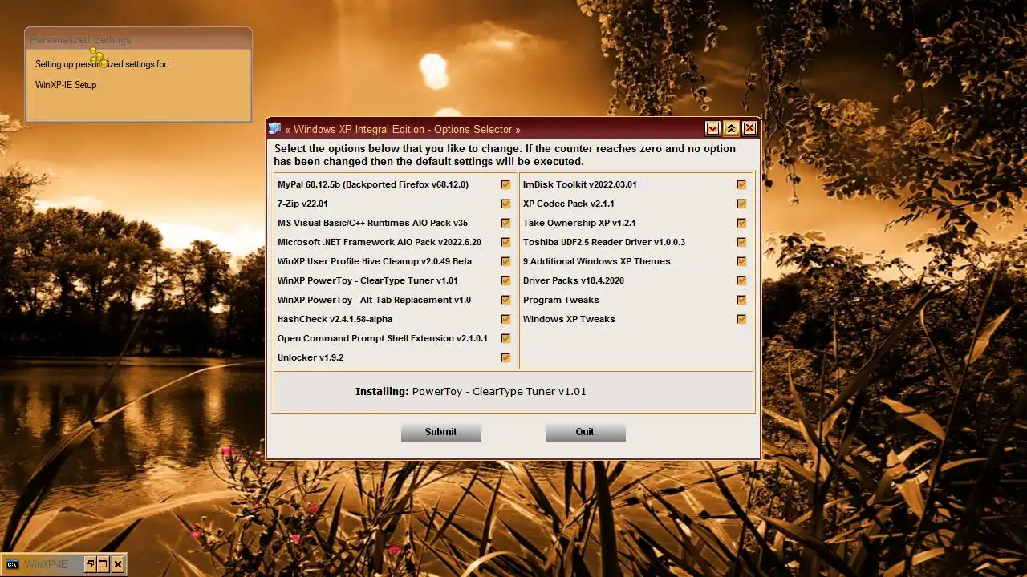This screenshot has height=577, width=1027.
Task: Uncheck HashCheck v2.4.1.58-alpha
Action: (505, 319)
